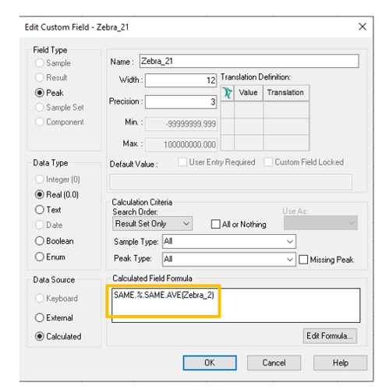
Task: Choose the Enum data type
Action: tap(50, 257)
